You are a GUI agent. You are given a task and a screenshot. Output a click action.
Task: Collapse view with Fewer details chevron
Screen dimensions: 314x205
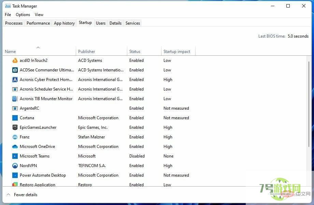pos(8,195)
